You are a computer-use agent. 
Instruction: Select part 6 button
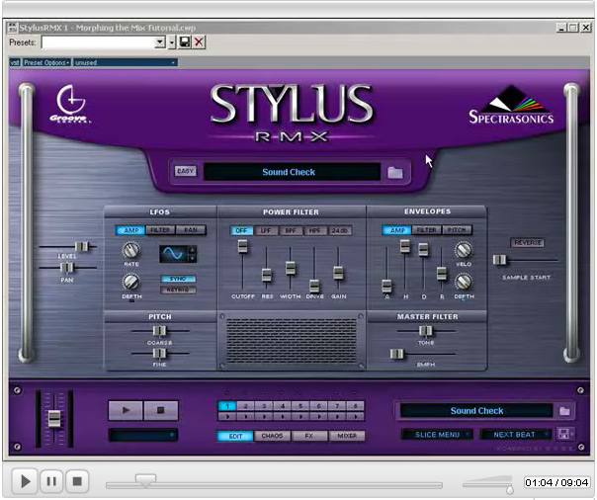pos(319,406)
